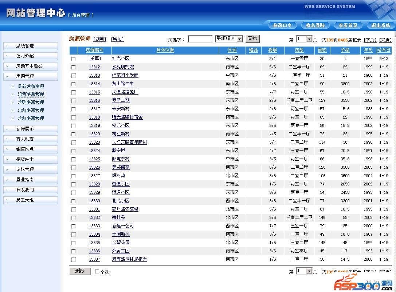
Task: Click 退出系统 to log out
Action: pos(381,25)
